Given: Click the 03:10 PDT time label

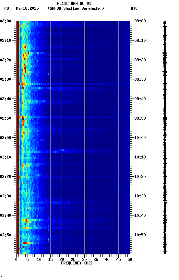Looking at the screenshot, I should tap(6, 157).
